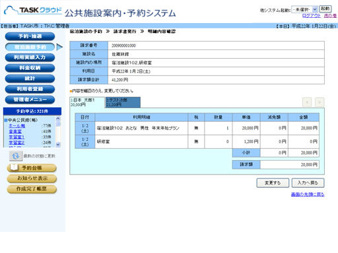Viewport: 338px width, 253px height.
Task: Click the 日付 column header
Action: [85, 117]
